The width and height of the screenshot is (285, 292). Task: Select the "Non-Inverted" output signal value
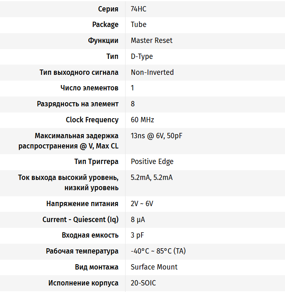[152, 72]
